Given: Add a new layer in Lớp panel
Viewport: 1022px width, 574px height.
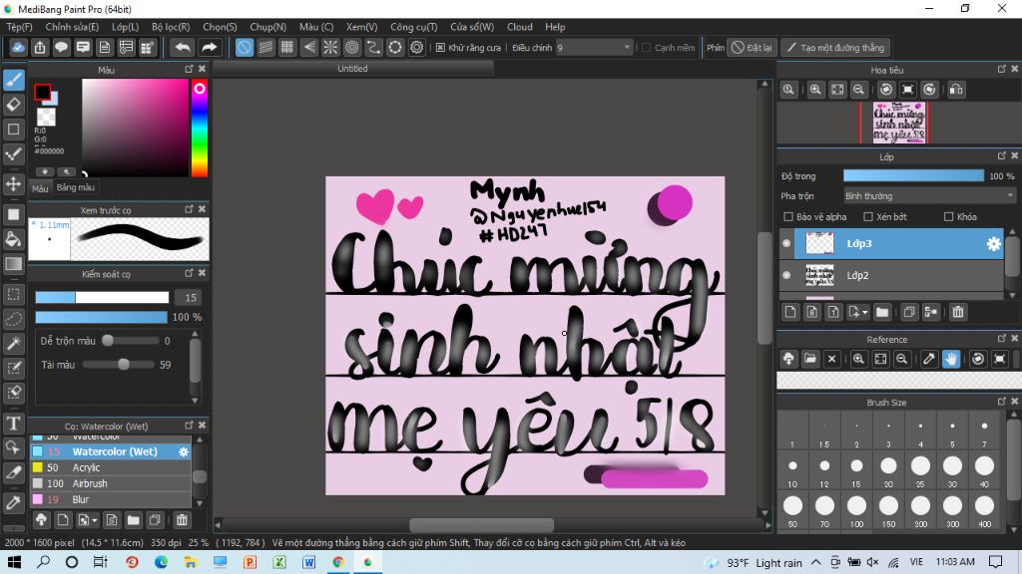Looking at the screenshot, I should pyautogui.click(x=790, y=312).
